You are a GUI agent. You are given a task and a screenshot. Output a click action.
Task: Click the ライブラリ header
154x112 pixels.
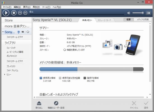(x=10, y=43)
